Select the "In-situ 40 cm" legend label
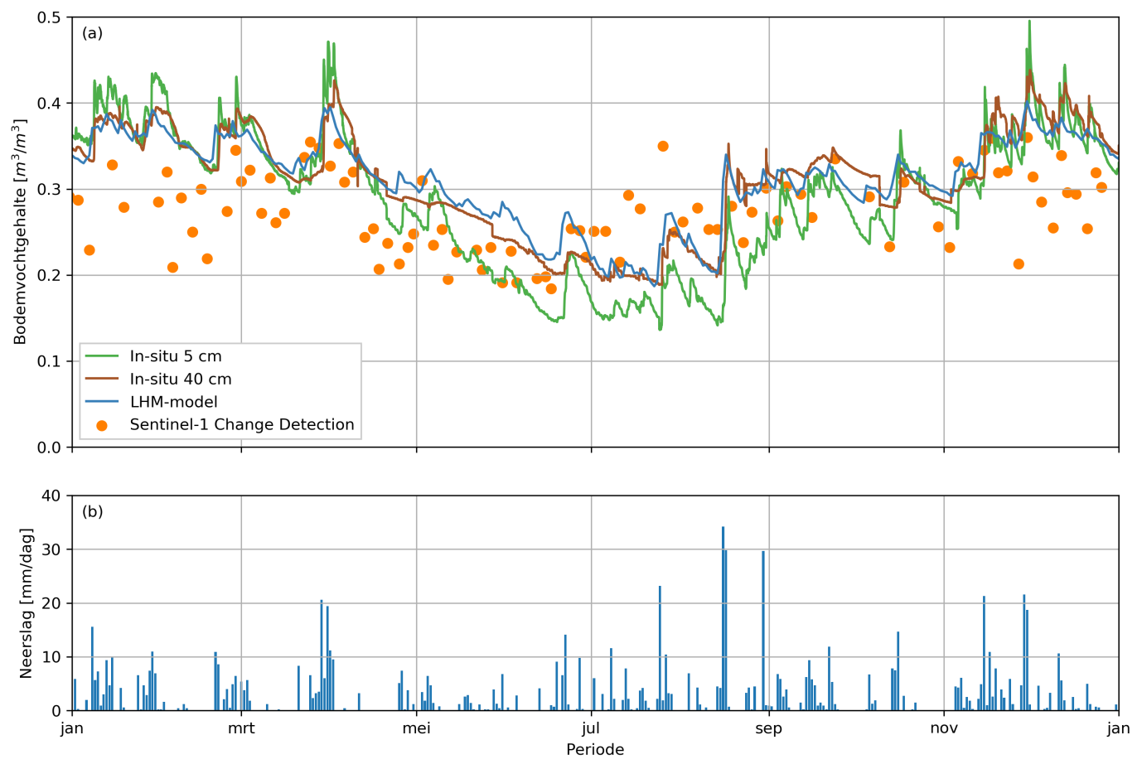Viewport: 1142px width, 769px height. click(181, 380)
